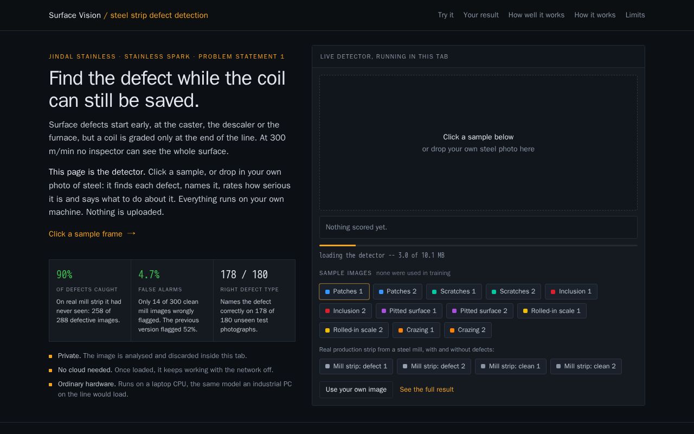Image resolution: width=694 pixels, height=434 pixels.
Task: Select the Scratches 1 sample image
Action: coord(454,292)
